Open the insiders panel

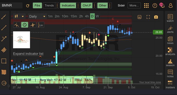(x=170, y=85)
